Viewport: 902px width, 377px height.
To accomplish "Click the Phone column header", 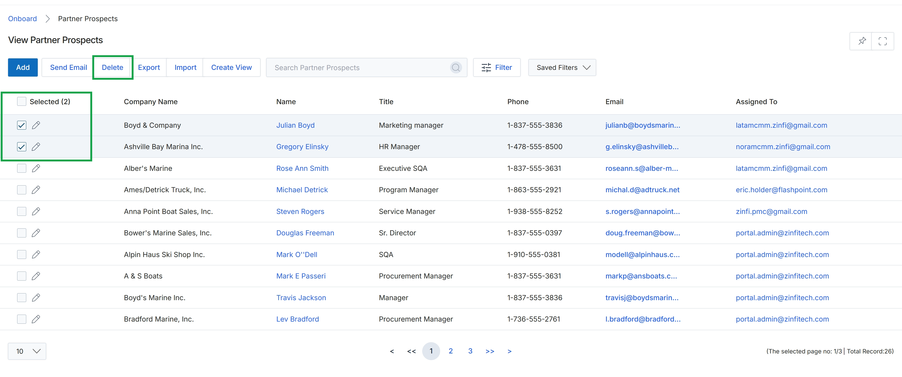I will [518, 101].
